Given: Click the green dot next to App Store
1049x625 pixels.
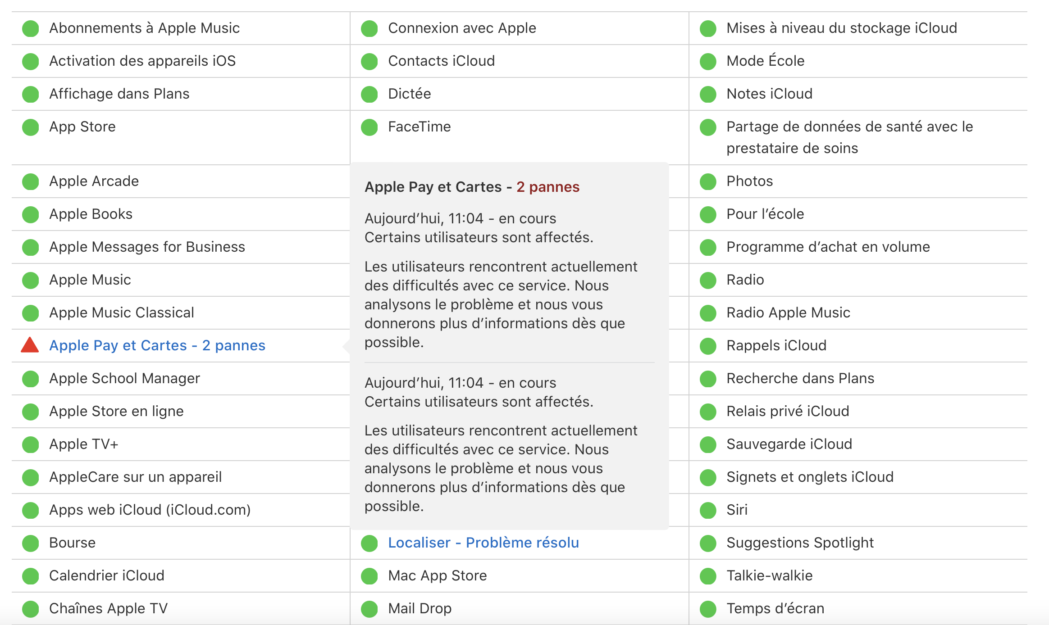Looking at the screenshot, I should 31,127.
